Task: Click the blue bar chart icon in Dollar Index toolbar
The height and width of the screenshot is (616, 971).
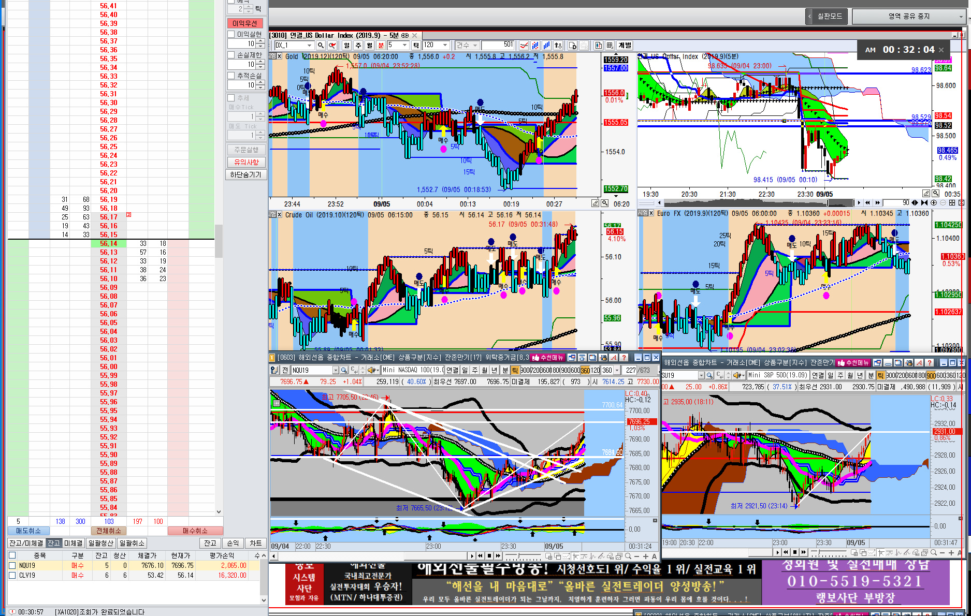Action: [x=546, y=46]
